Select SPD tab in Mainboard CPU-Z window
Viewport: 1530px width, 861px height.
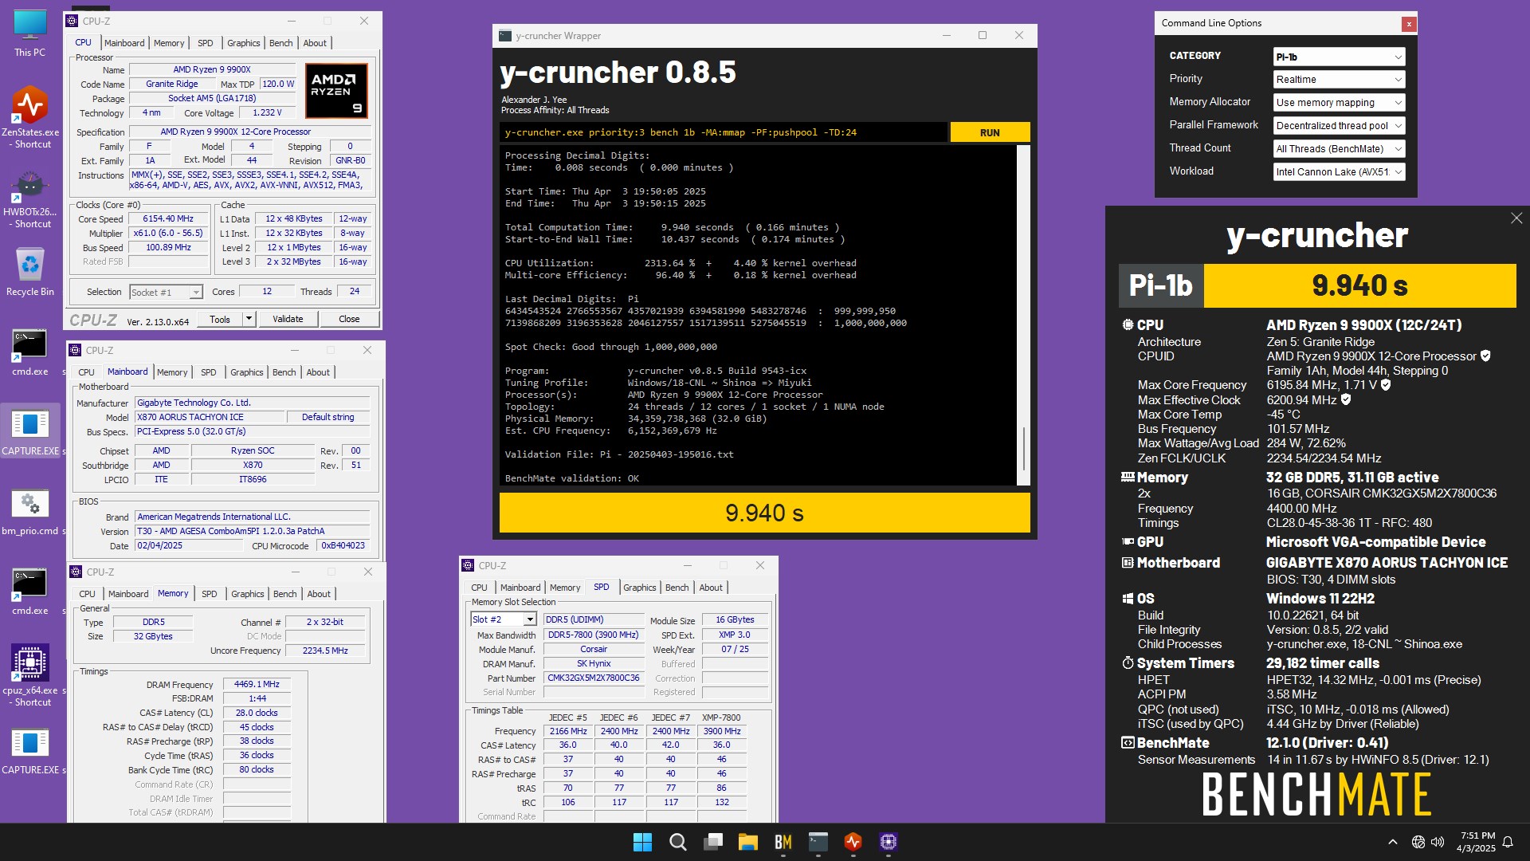point(209,372)
